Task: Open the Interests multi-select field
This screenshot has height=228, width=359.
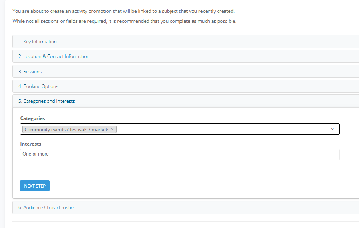Action: point(180,154)
